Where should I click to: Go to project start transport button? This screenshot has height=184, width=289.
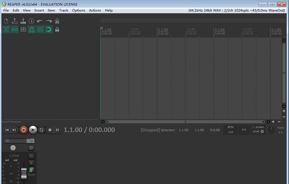pos(7,130)
